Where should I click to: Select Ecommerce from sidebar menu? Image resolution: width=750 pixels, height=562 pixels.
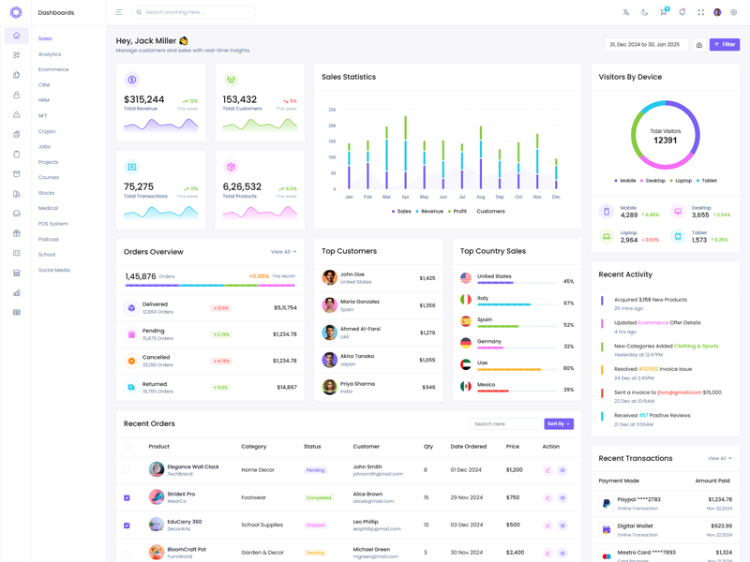click(53, 69)
